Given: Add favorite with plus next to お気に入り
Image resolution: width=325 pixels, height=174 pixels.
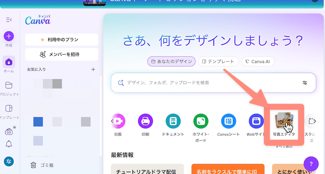Looking at the screenshot, I should coord(93,70).
